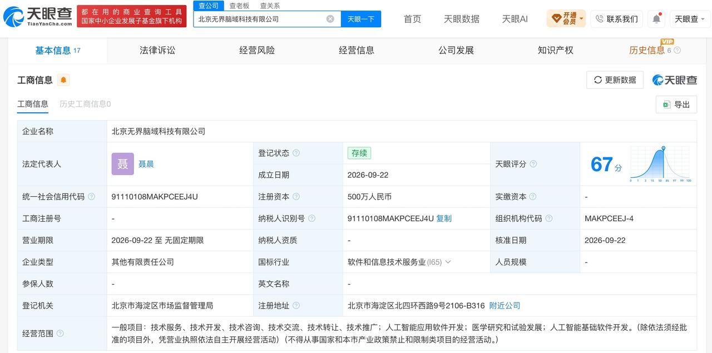Click help icon next to 纳税人识别号

coord(311,218)
